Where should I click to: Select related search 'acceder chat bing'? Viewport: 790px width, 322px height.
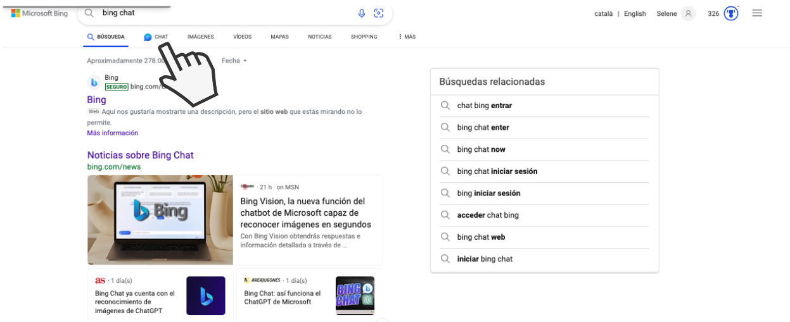(x=488, y=215)
